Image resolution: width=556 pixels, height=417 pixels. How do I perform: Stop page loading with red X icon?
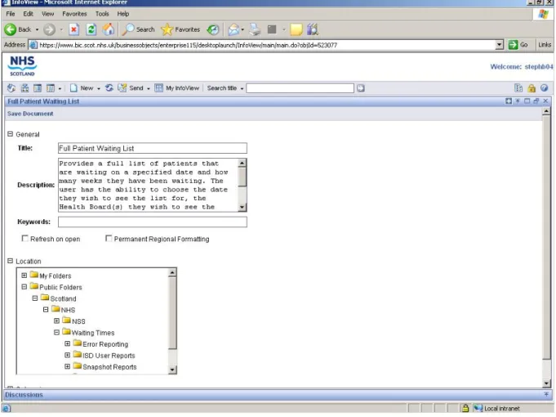pyautogui.click(x=73, y=29)
